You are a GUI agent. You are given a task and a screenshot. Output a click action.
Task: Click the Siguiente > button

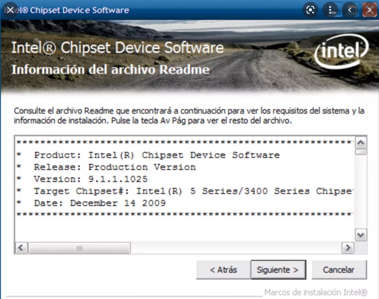click(278, 269)
